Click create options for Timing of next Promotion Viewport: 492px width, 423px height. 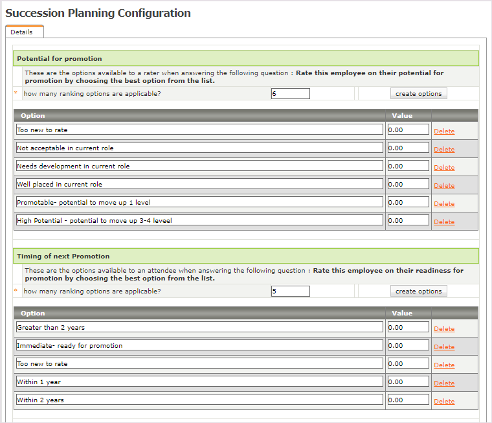point(418,292)
